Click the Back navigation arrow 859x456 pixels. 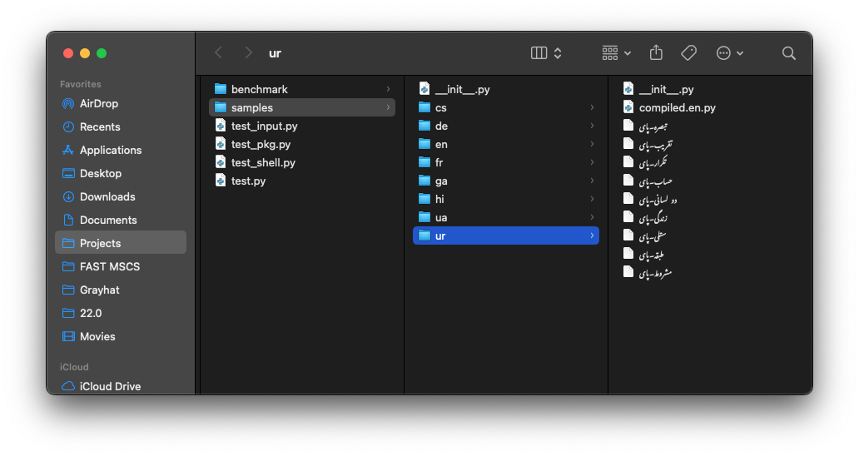(219, 52)
